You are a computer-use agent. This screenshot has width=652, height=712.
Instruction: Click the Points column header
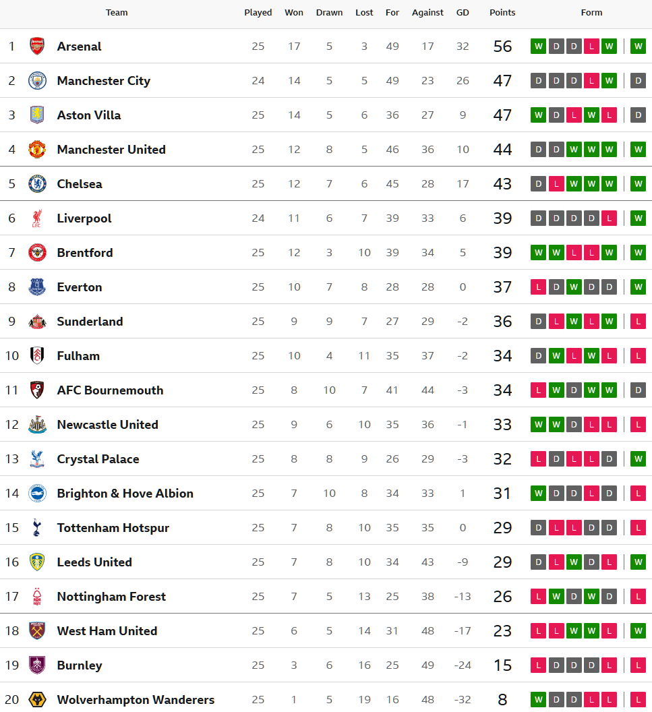(x=502, y=12)
